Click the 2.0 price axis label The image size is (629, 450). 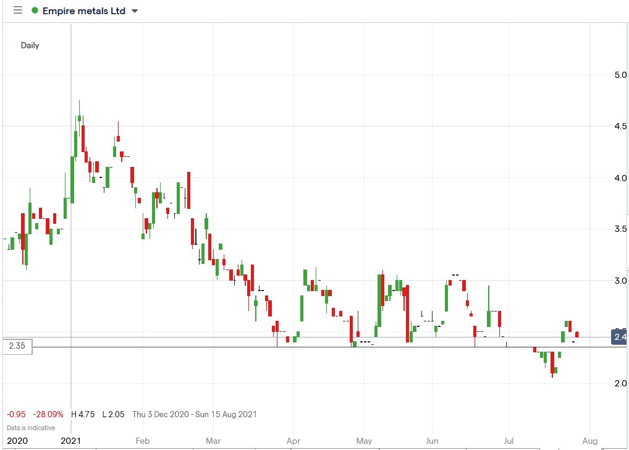coord(622,383)
